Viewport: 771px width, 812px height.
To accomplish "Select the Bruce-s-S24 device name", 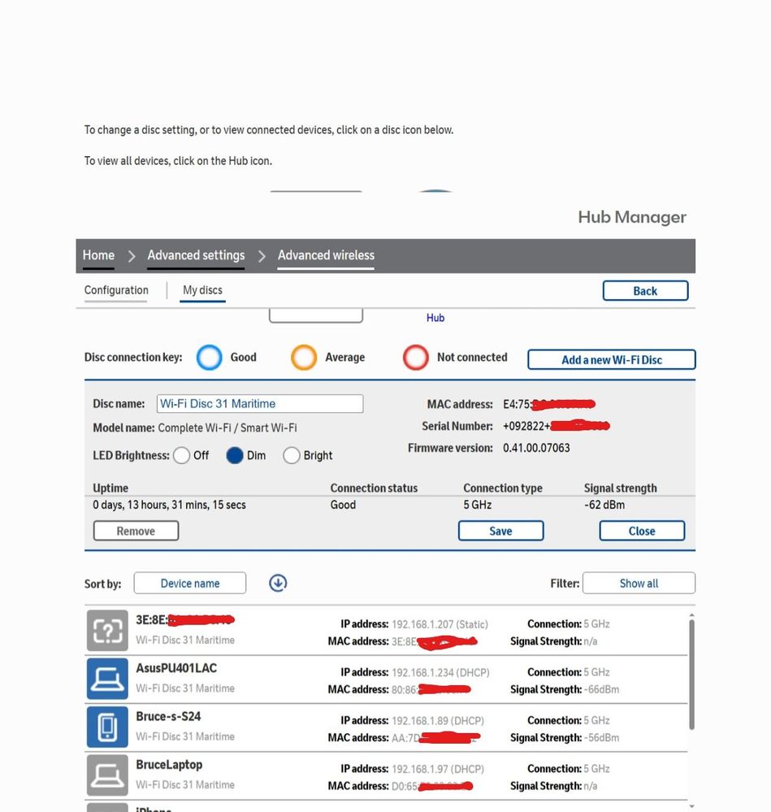I will point(168,716).
